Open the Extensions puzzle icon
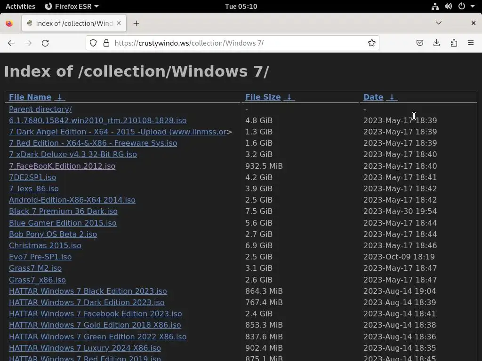The image size is (482, 361). click(454, 43)
